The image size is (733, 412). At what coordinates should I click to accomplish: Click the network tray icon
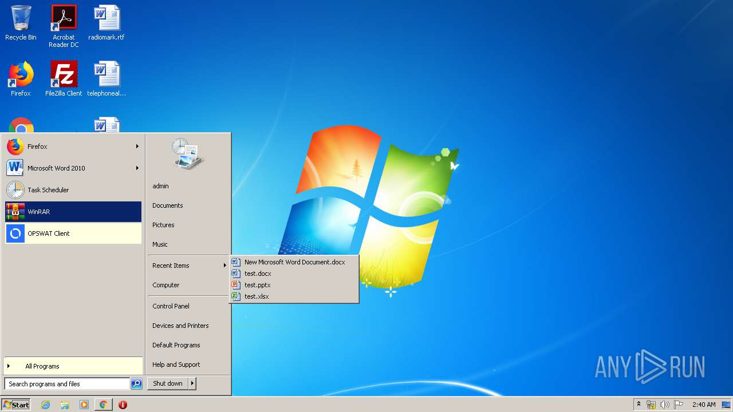pos(651,405)
